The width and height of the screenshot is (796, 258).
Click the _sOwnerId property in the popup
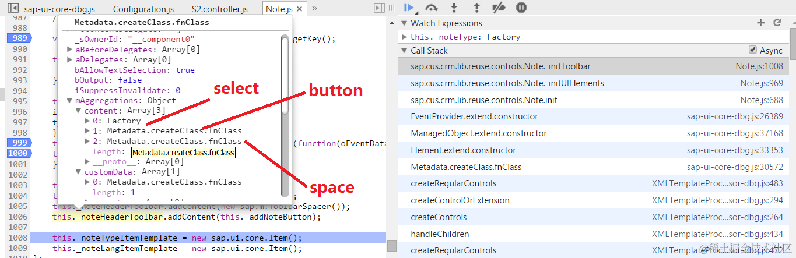point(135,39)
